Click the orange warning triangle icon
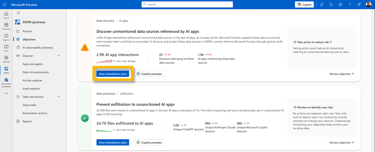 [85, 47]
